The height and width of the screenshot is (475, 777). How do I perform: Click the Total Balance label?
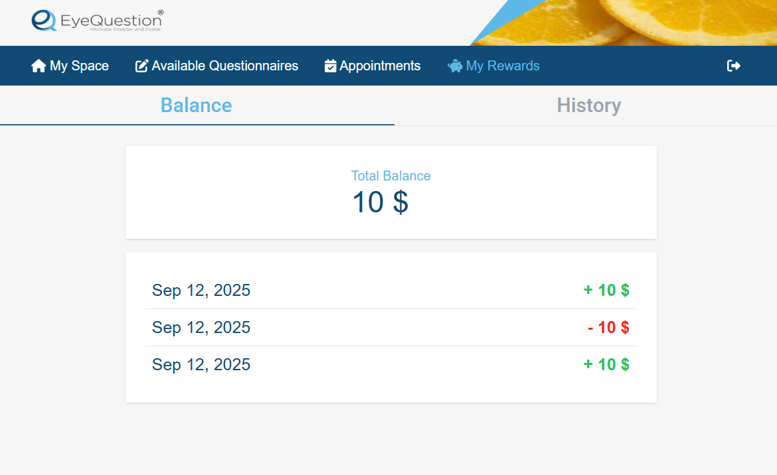(390, 176)
